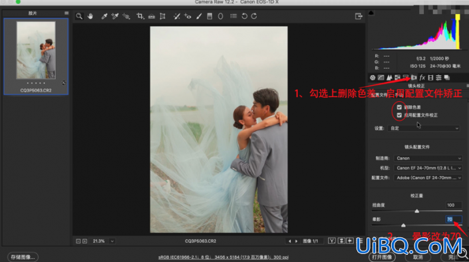Select the Hand tool

point(90,16)
